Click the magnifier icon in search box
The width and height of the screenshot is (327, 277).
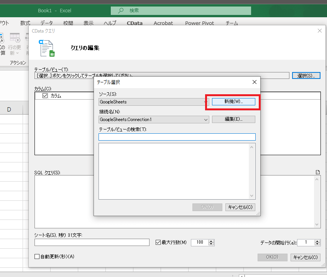pos(121,10)
